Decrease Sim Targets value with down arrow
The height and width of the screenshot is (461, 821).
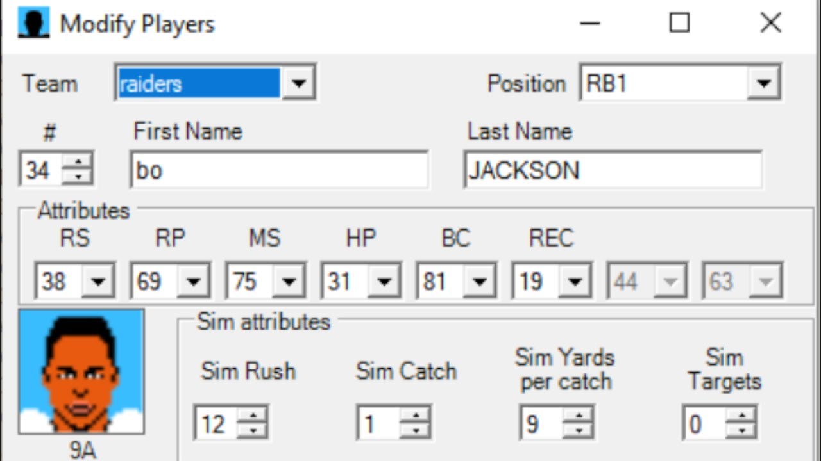click(741, 431)
